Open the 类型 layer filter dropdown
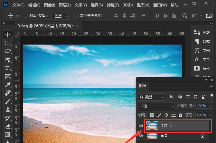The width and height of the screenshot is (216, 143). point(151,97)
